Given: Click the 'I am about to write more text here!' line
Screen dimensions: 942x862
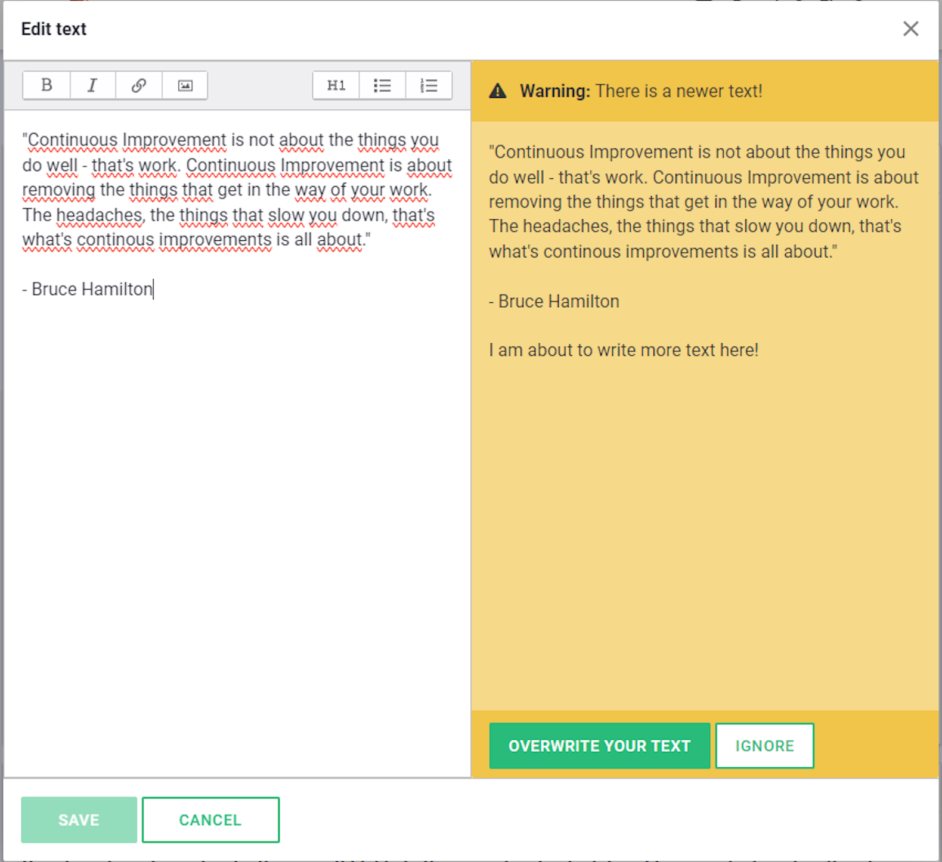Looking at the screenshot, I should click(623, 350).
